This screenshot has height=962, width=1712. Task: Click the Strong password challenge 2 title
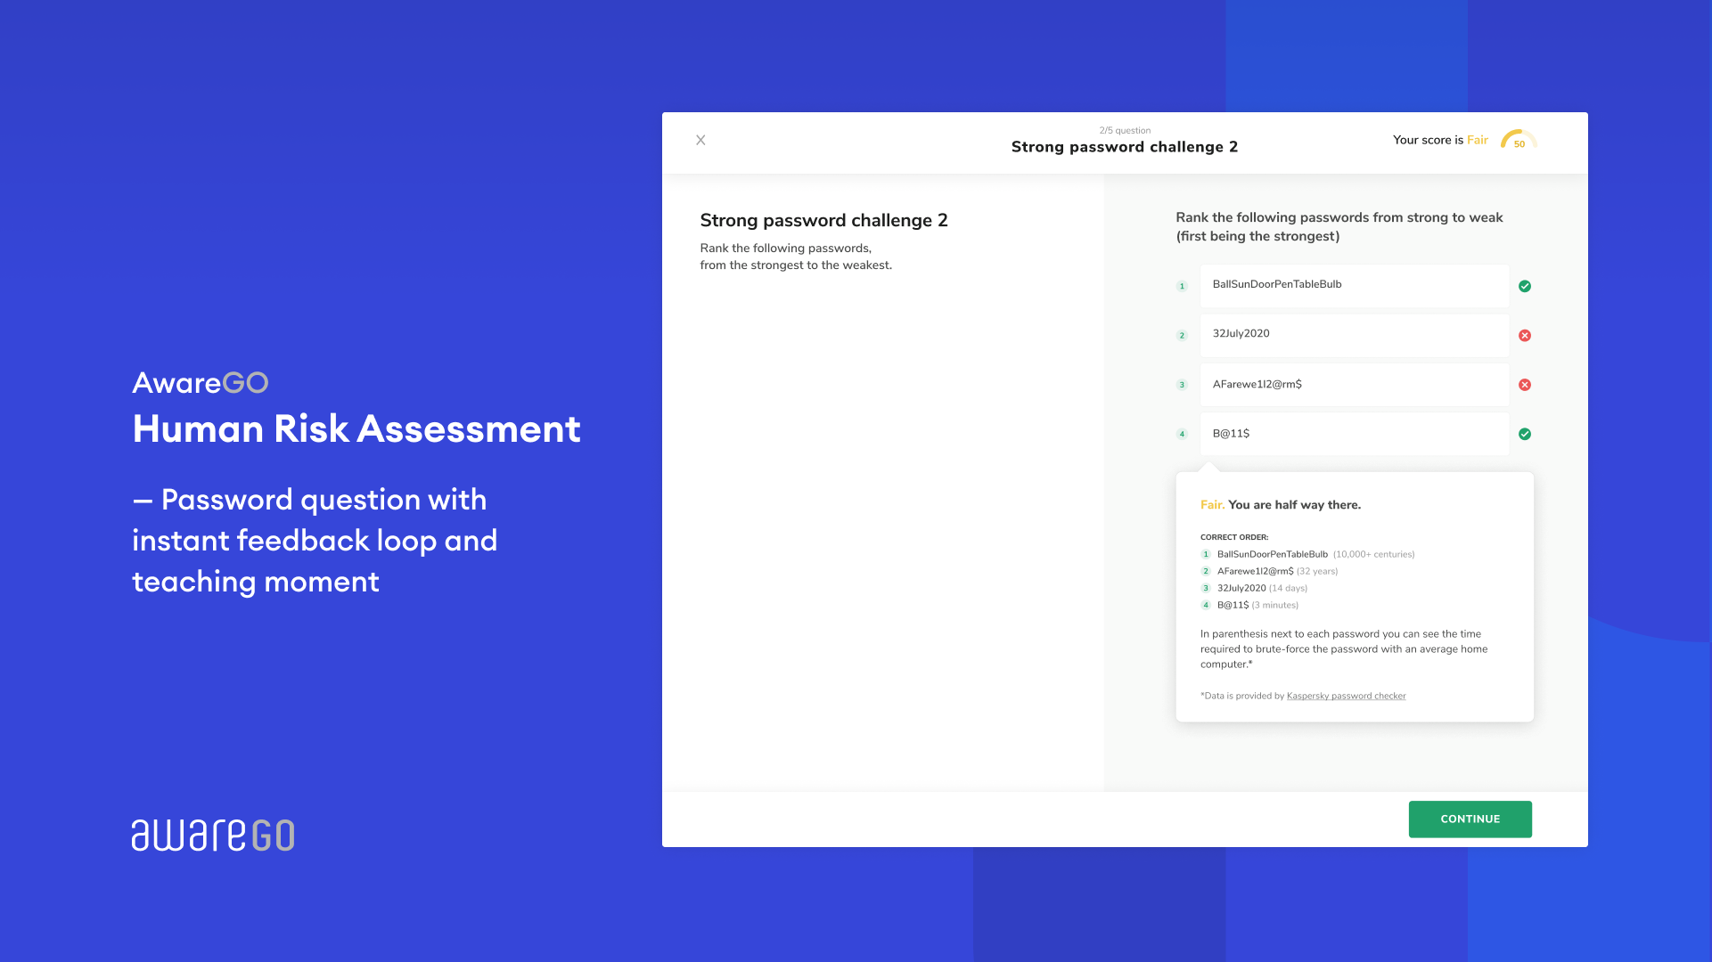click(x=1125, y=146)
